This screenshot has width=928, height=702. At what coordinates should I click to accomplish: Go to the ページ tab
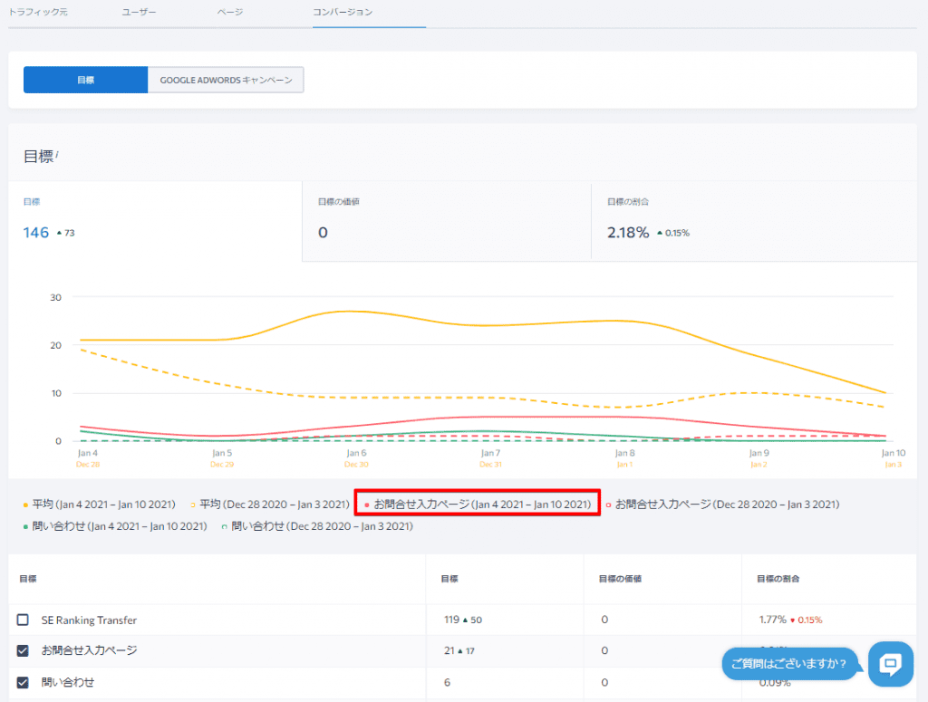(x=230, y=13)
